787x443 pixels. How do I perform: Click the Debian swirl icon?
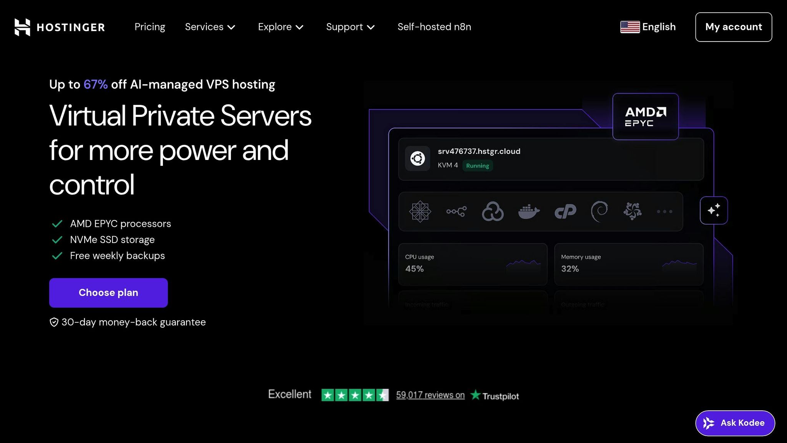coord(599,211)
